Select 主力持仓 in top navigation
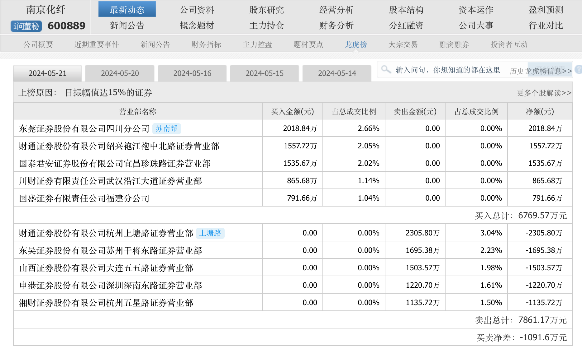The width and height of the screenshot is (582, 349). click(x=266, y=26)
